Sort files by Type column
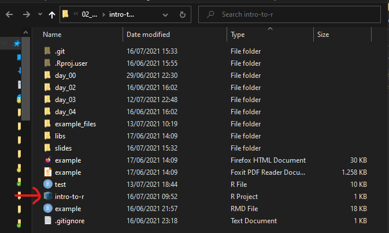389x233 pixels. [238, 35]
